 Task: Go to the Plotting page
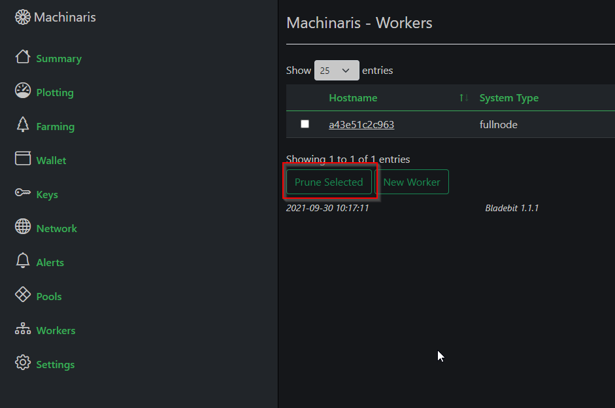coord(55,93)
